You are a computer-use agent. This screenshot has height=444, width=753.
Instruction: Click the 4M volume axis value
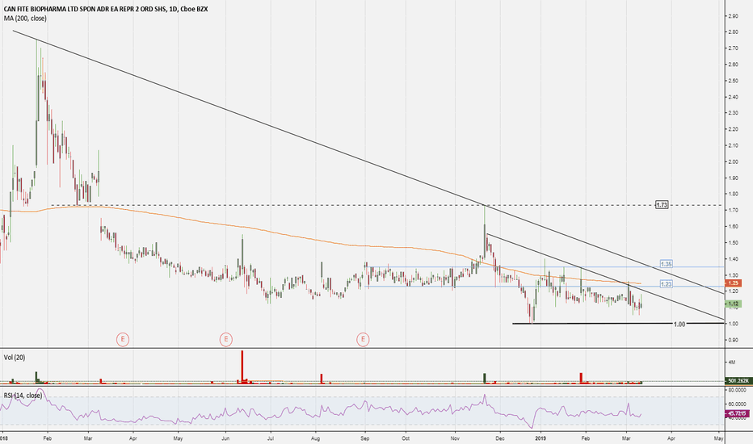coord(731,362)
